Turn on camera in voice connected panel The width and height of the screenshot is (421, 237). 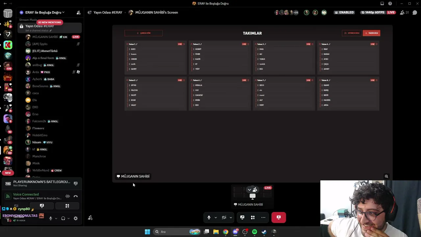[x=16, y=206]
